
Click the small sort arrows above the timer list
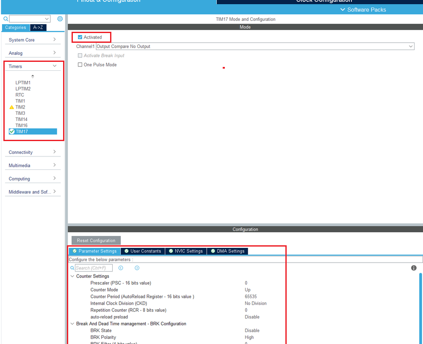(x=33, y=76)
